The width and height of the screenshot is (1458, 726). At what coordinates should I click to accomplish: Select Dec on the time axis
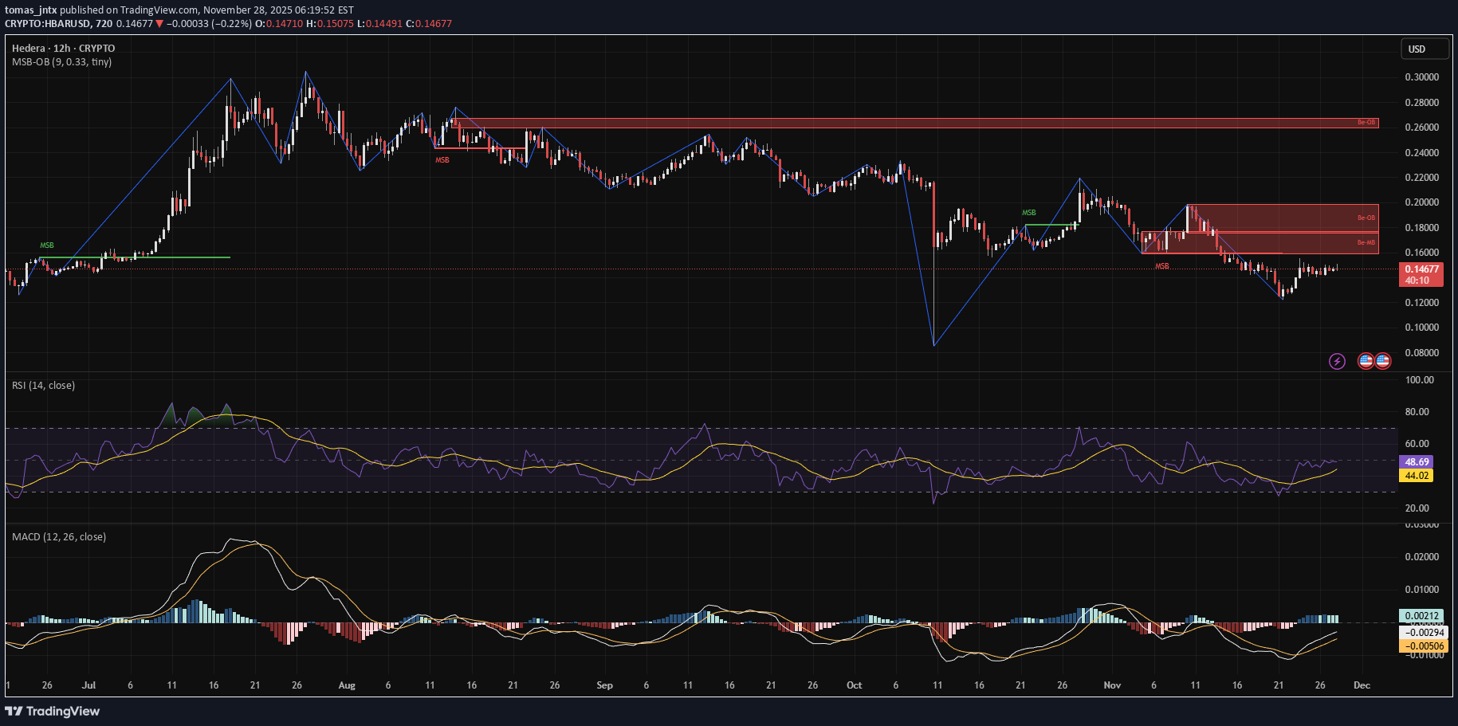[x=1361, y=685]
